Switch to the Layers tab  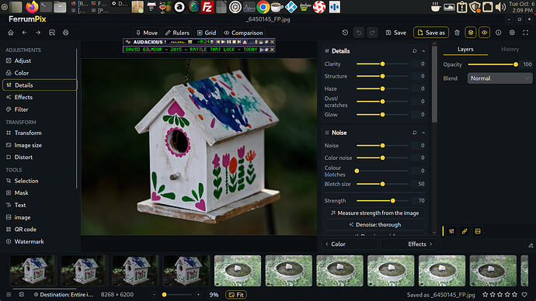click(465, 50)
